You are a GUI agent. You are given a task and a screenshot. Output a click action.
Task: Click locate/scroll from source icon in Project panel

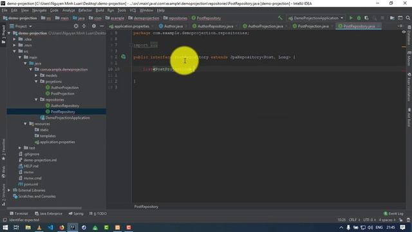(76, 26)
